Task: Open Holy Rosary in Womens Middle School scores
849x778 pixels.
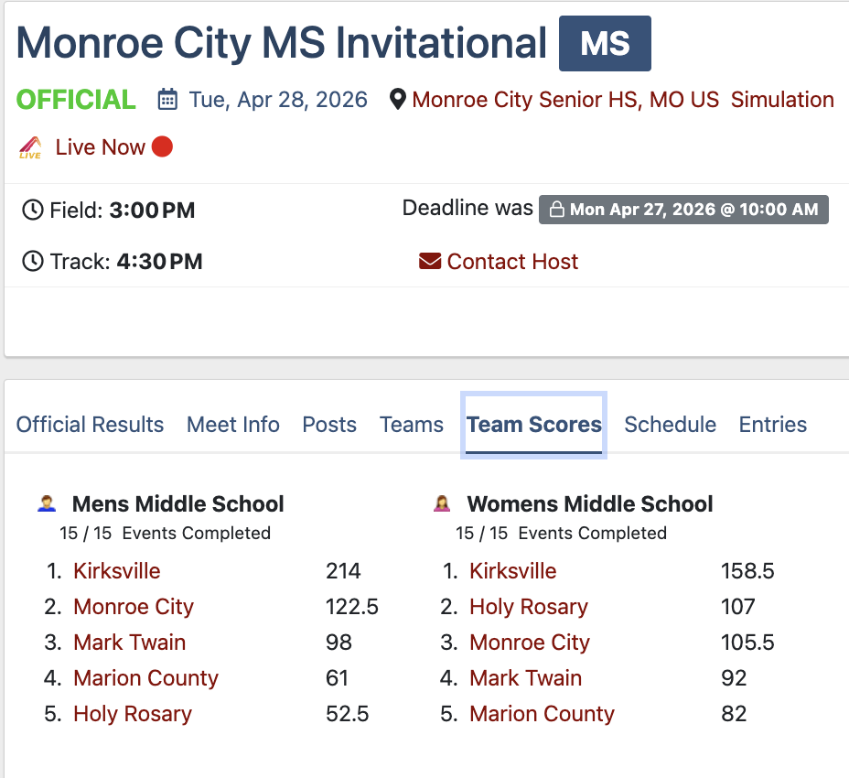Action: click(528, 607)
